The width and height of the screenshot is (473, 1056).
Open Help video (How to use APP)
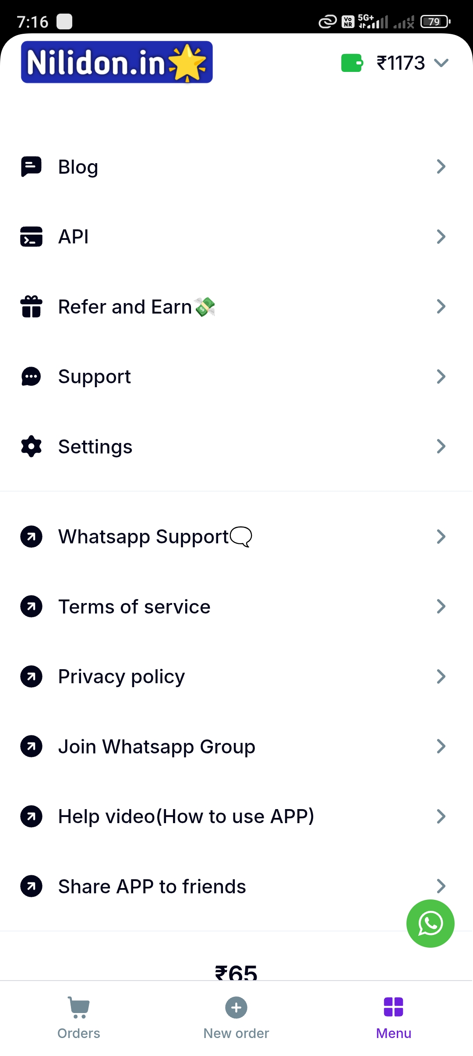point(186,816)
